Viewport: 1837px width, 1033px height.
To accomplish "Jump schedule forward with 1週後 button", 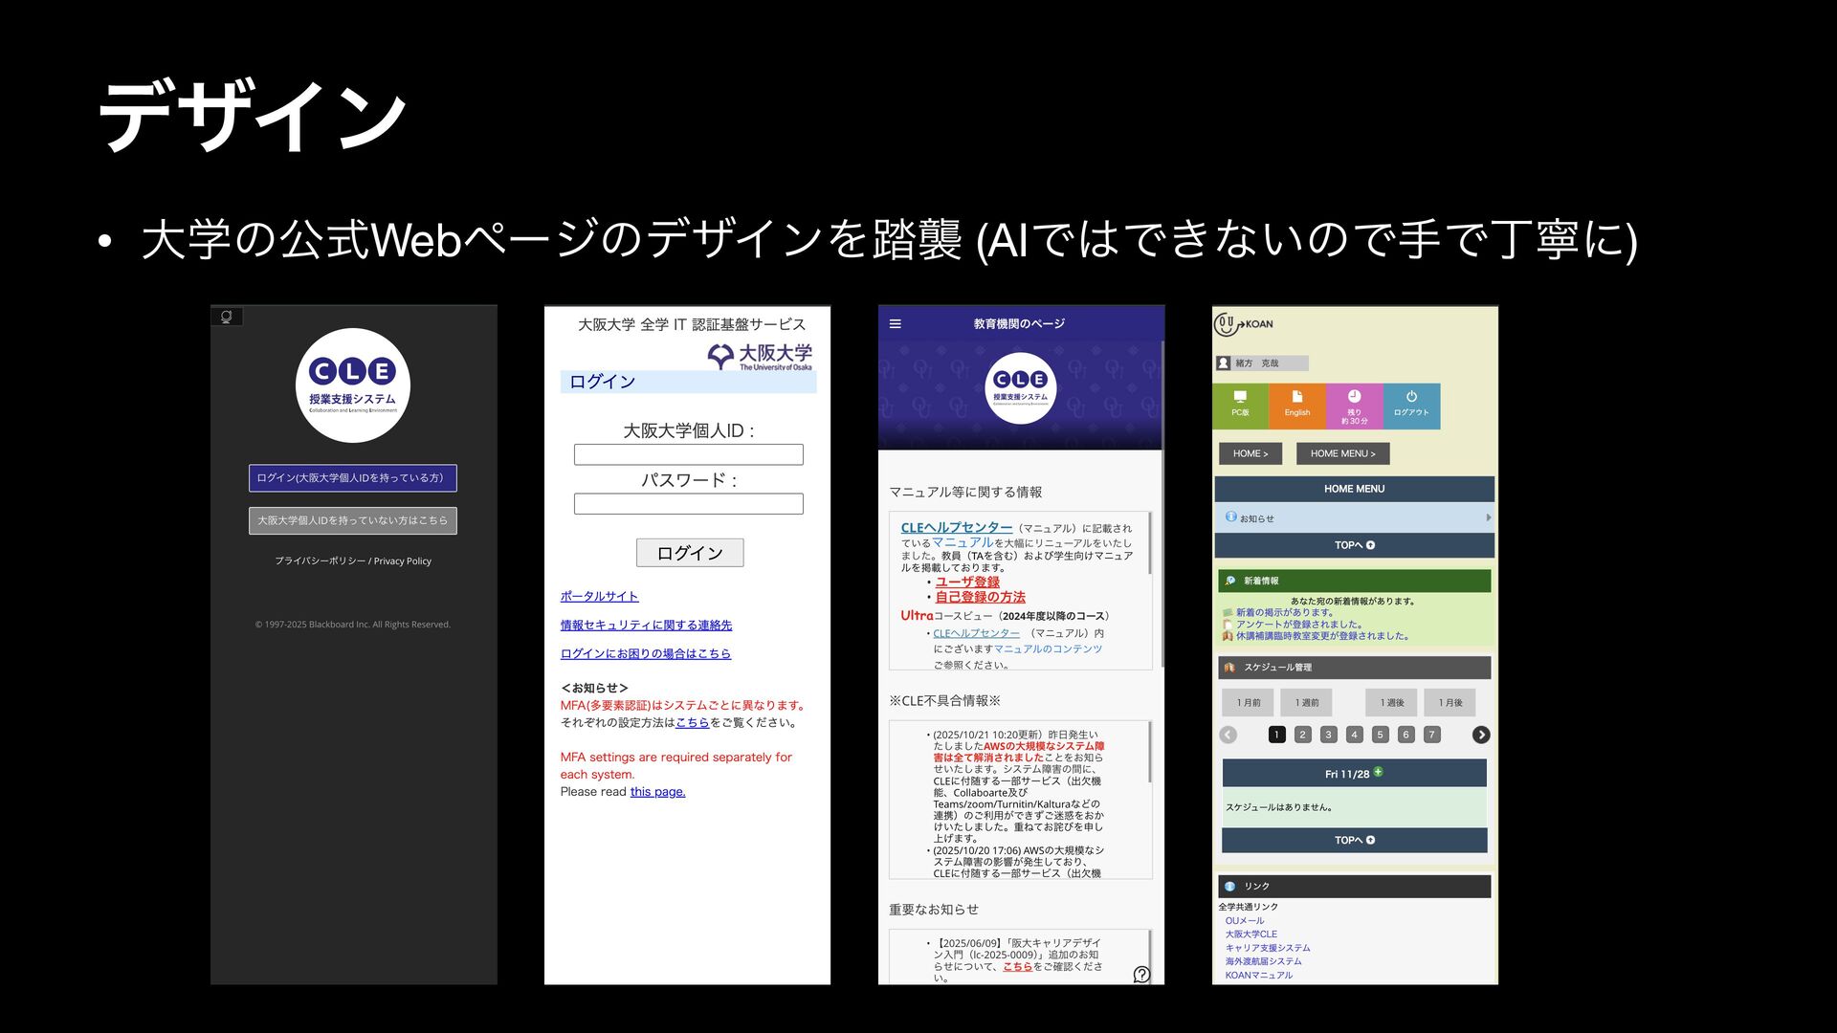I will coord(1391,702).
